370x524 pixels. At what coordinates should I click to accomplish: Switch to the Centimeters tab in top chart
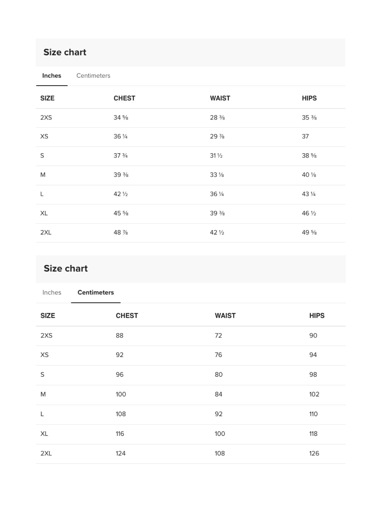[93, 76]
